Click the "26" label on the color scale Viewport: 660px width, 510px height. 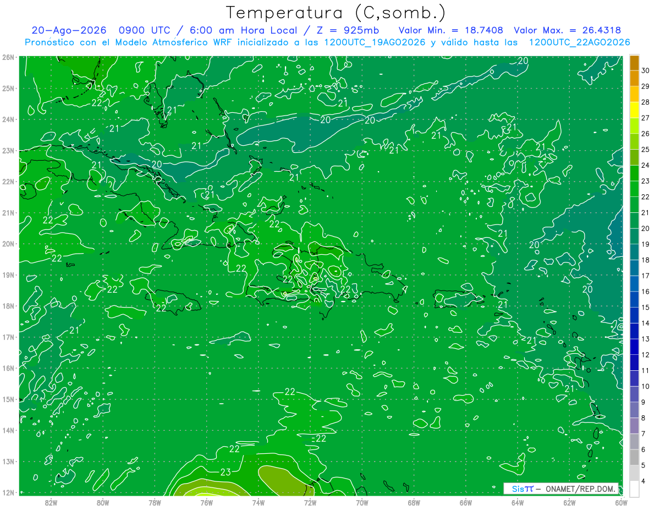coord(646,134)
